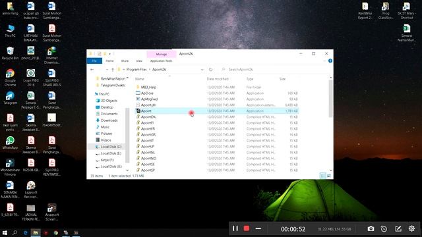This screenshot has width=422, height=237.
Task: Switch to details view layout
Action: point(323,176)
